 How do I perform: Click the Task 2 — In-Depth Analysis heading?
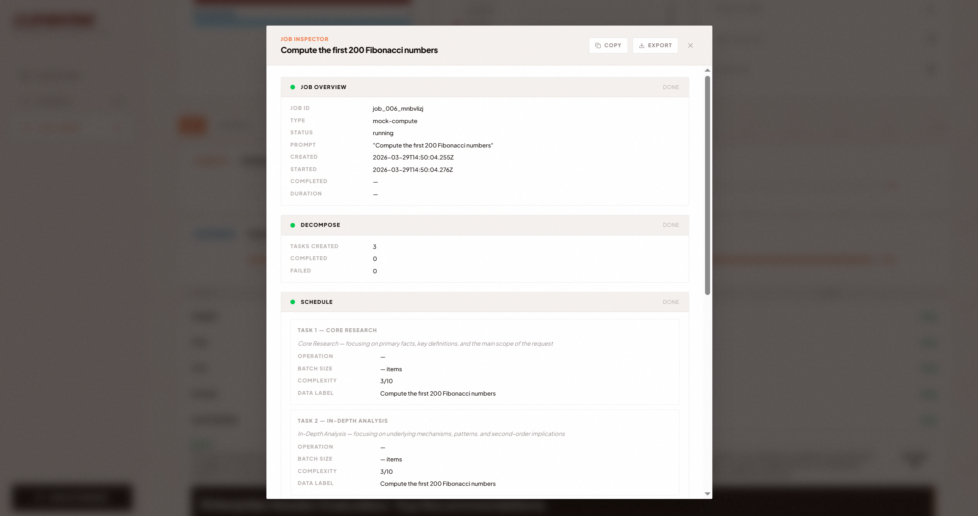click(x=342, y=421)
